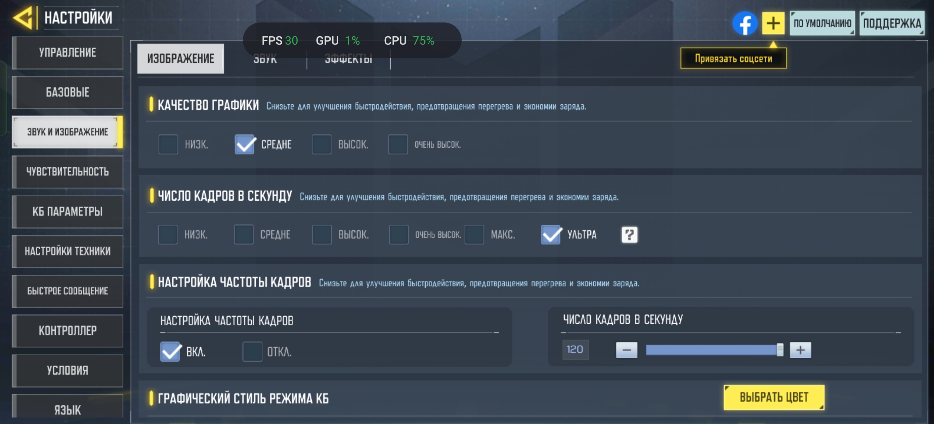Select the very high graphics quality option
Viewport: 934px width, 424px height.
pyautogui.click(x=398, y=145)
